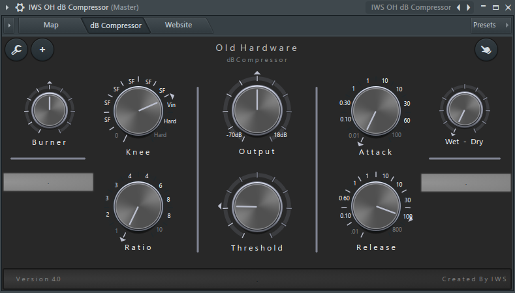Open the Website tab
Viewport: 515px width, 293px height.
[x=178, y=25]
